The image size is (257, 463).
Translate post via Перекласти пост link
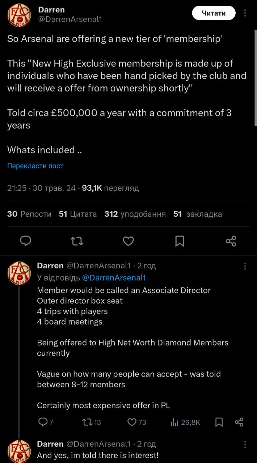pyautogui.click(x=35, y=166)
